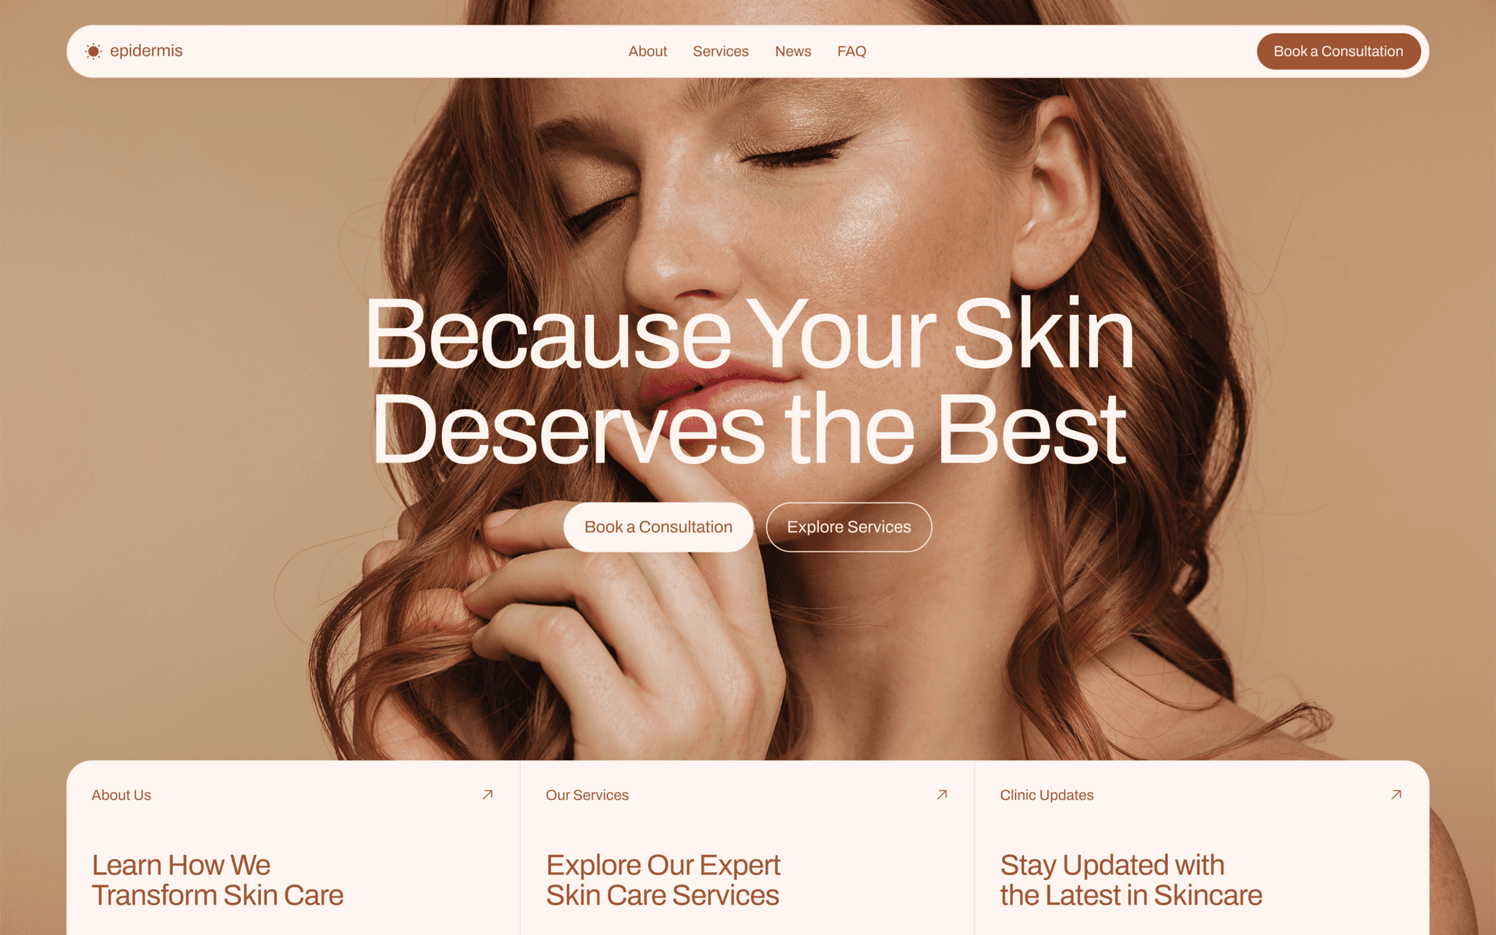1496x935 pixels.
Task: Open the Services nav item
Action: [x=721, y=51]
